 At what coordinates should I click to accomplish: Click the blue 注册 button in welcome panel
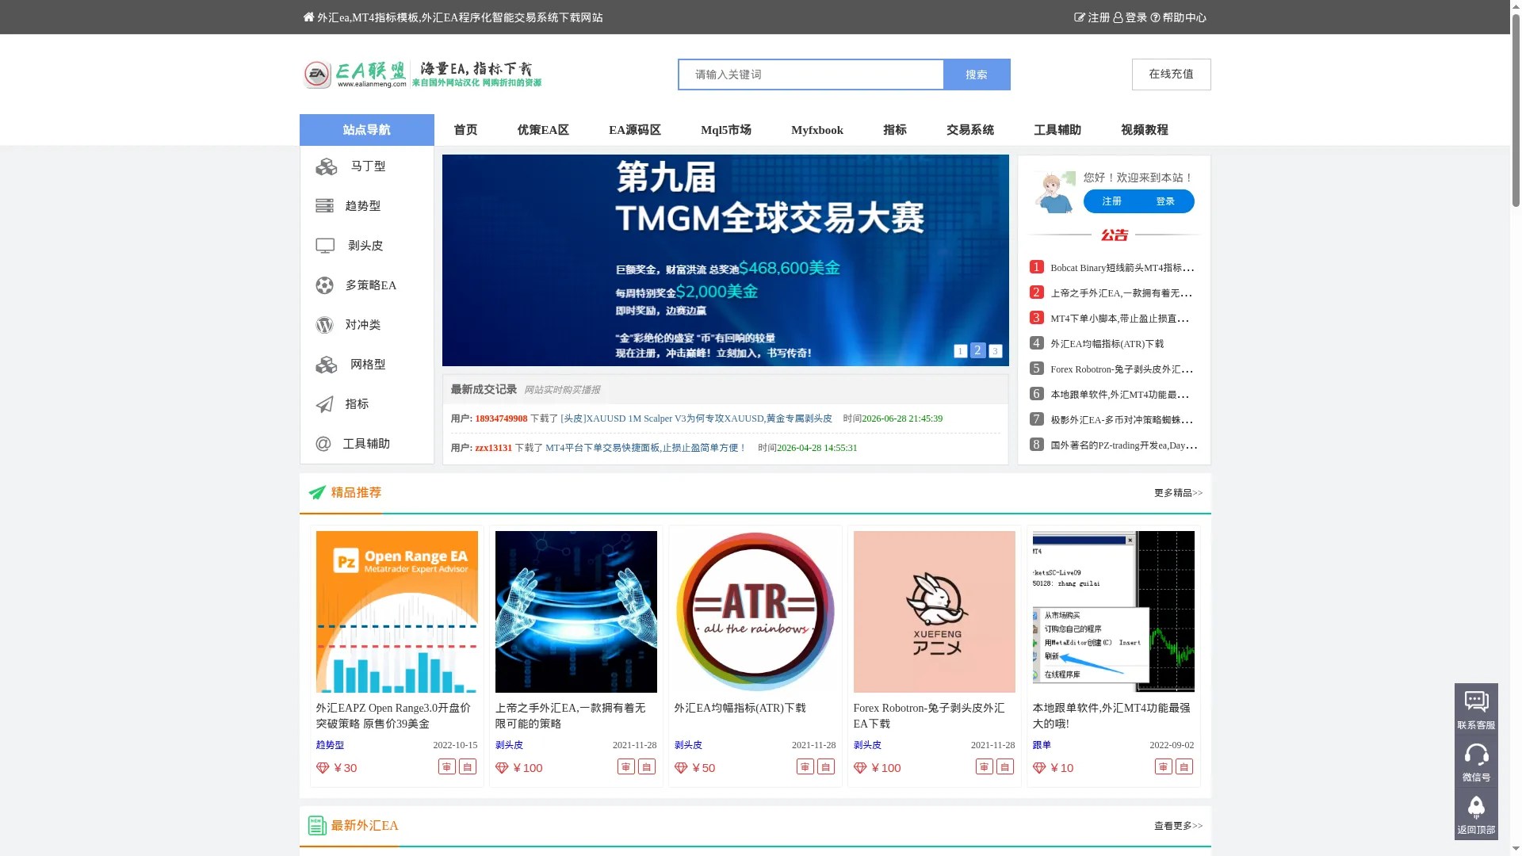tap(1112, 201)
